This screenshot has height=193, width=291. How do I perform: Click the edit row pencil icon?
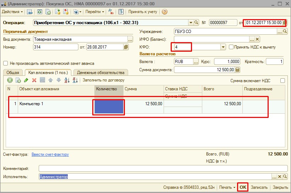pos(26,80)
